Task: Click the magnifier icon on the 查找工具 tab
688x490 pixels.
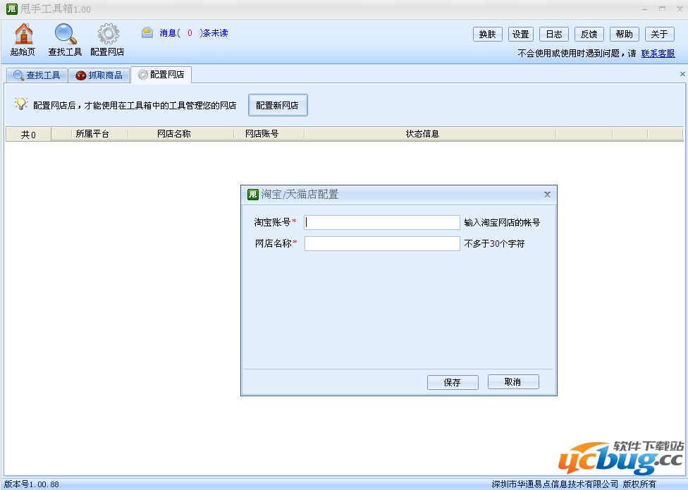Action: tap(18, 74)
